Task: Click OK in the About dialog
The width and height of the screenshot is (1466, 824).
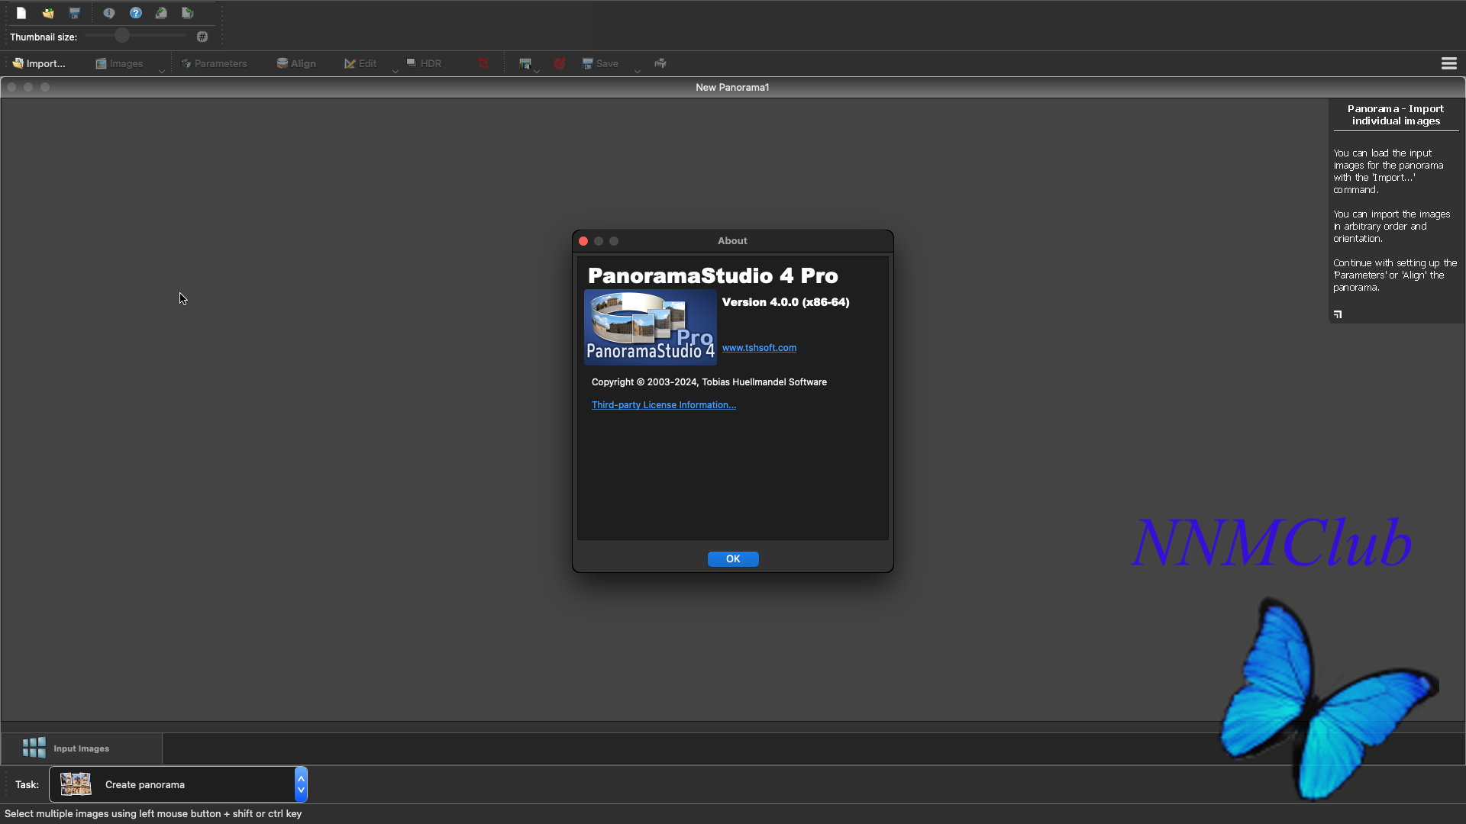Action: (x=733, y=559)
